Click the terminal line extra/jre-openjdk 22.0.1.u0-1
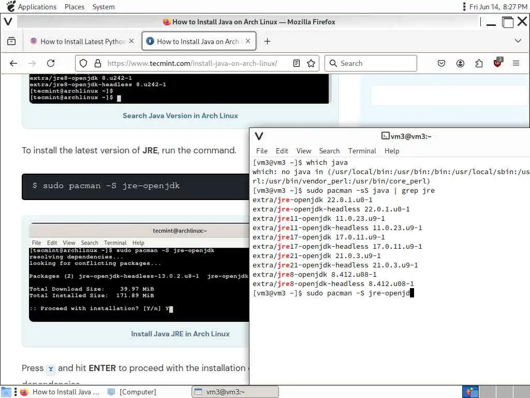The width and height of the screenshot is (530, 398). 312,200
